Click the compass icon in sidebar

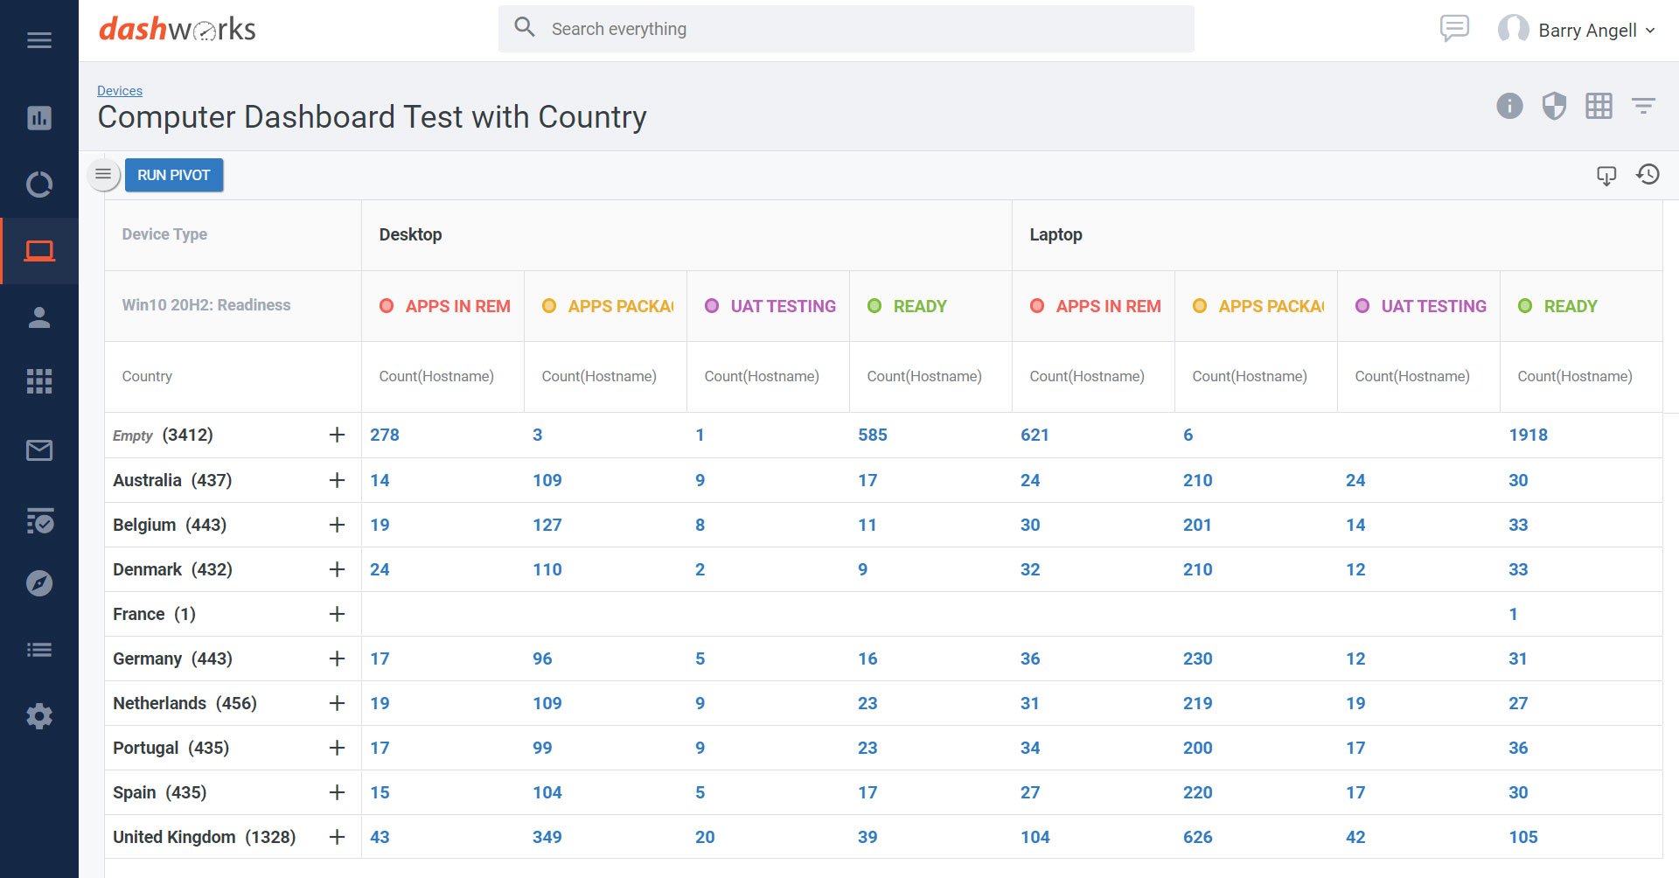tap(39, 583)
